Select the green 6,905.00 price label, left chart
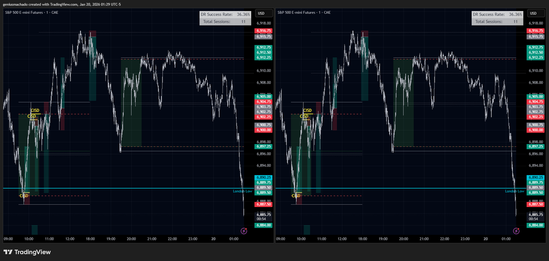 click(x=264, y=97)
